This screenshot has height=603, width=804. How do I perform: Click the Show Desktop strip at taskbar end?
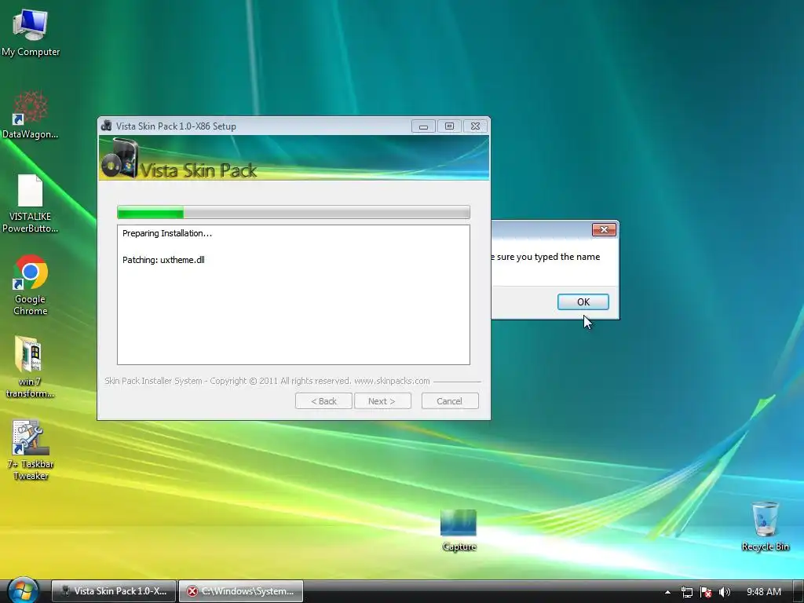[799, 591]
